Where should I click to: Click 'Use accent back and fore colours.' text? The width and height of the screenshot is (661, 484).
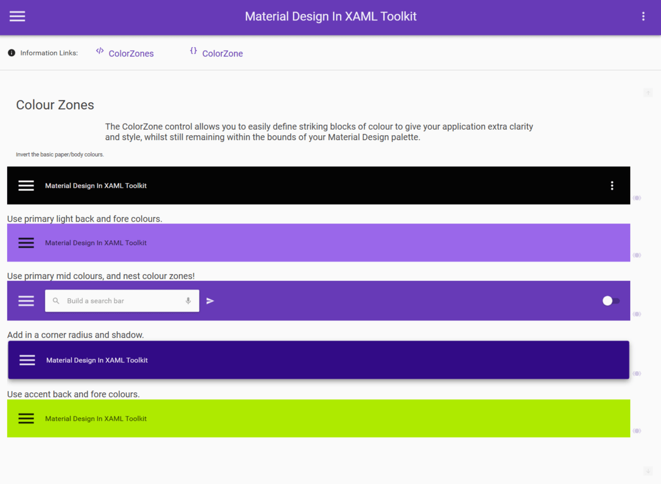click(73, 394)
